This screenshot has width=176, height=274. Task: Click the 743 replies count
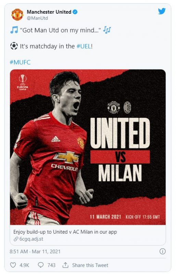[51, 265]
